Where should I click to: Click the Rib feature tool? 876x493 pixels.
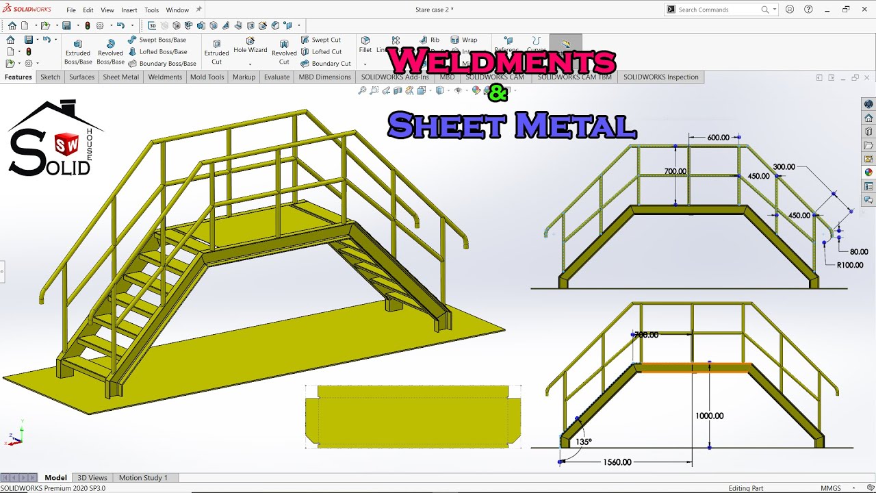pos(430,40)
